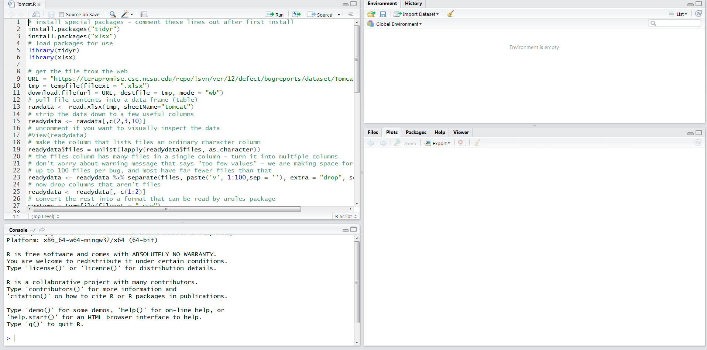The width and height of the screenshot is (707, 350).
Task: Click the compile notebook icon
Action: [144, 14]
